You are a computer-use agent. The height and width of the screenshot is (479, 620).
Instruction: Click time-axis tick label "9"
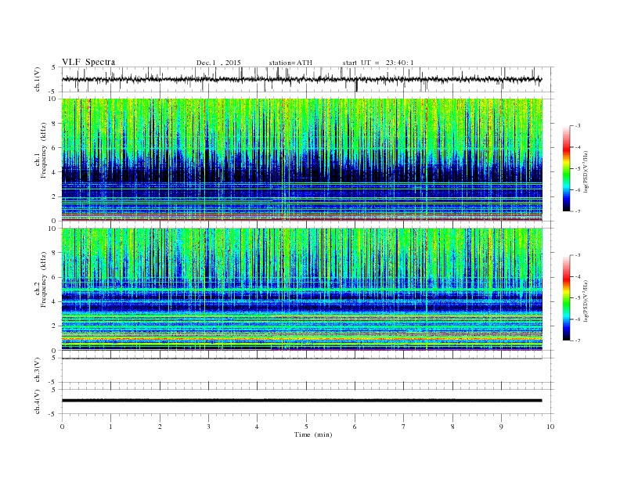[501, 427]
